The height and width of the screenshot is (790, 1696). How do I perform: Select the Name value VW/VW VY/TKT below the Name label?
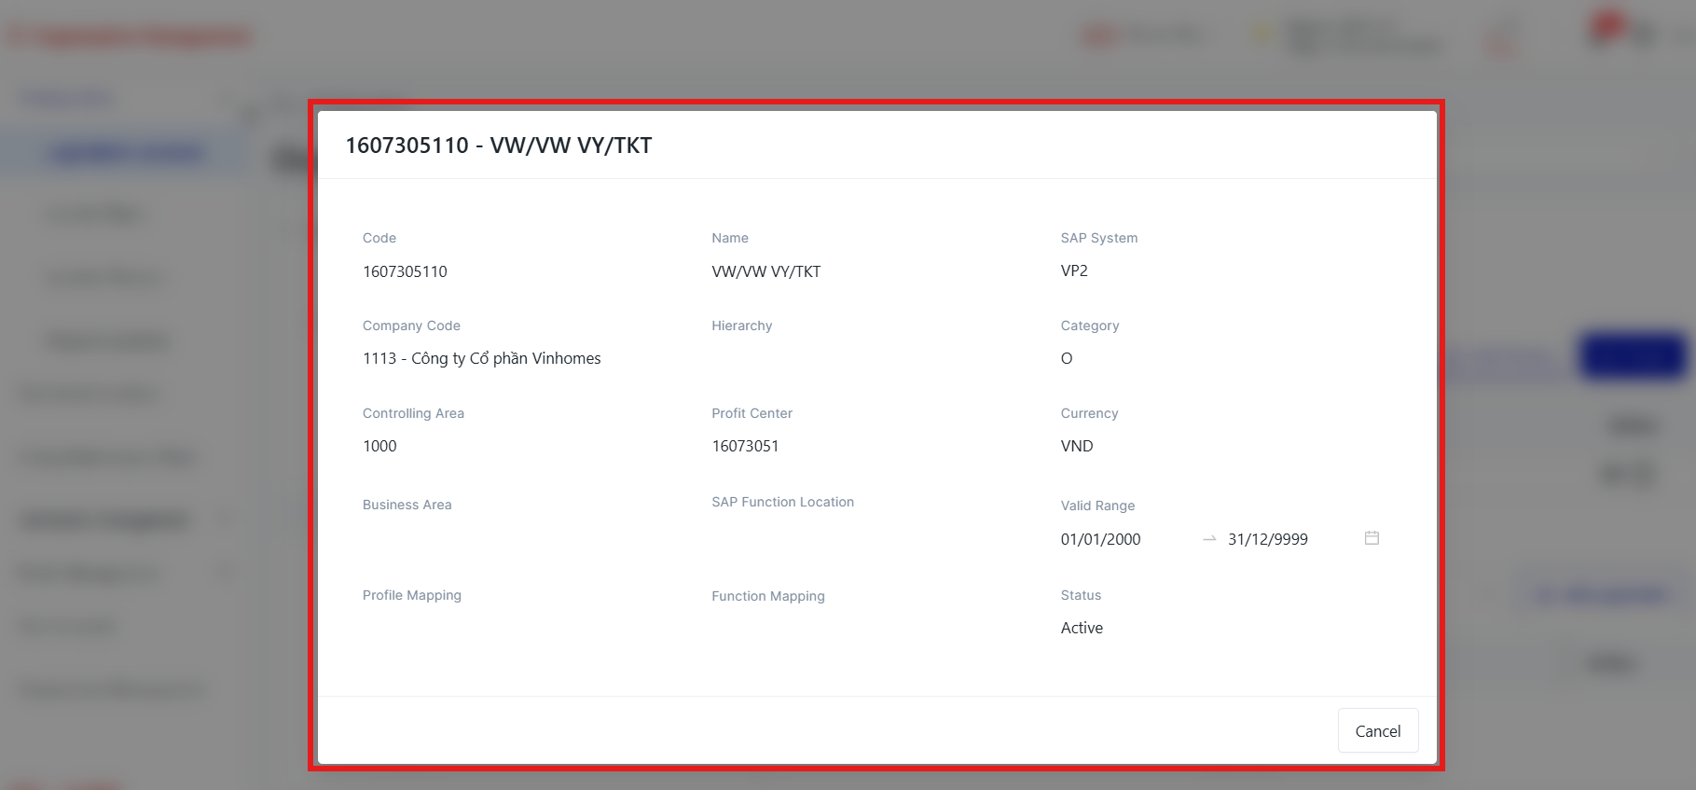[766, 271]
